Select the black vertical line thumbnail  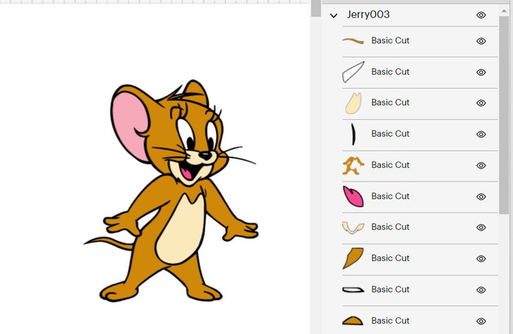click(x=353, y=134)
